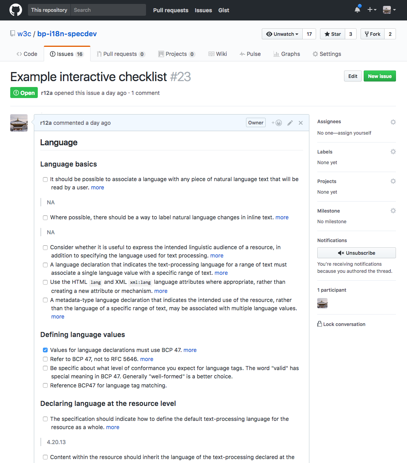The image size is (407, 463).
Task: Open the Labels gear icon
Action: coord(393,152)
